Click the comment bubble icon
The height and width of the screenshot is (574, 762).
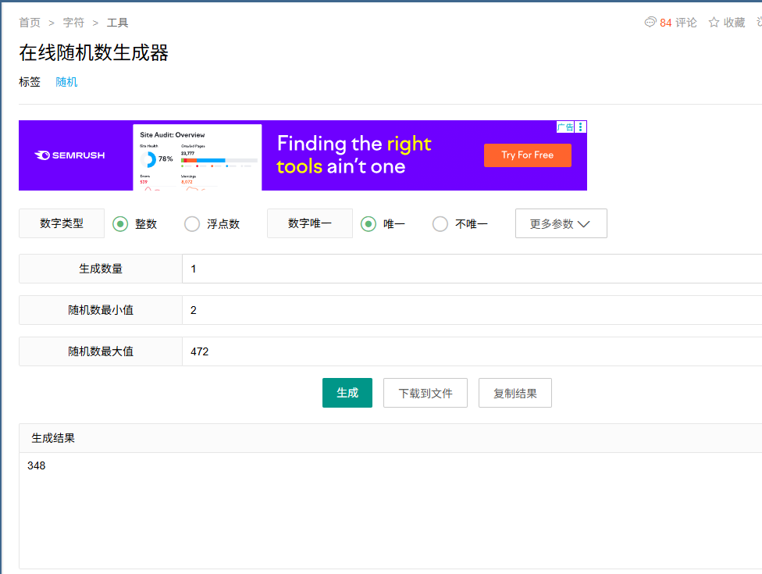coord(650,23)
